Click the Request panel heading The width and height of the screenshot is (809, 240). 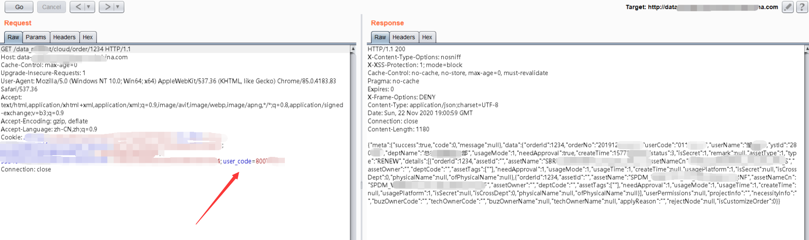[18, 23]
